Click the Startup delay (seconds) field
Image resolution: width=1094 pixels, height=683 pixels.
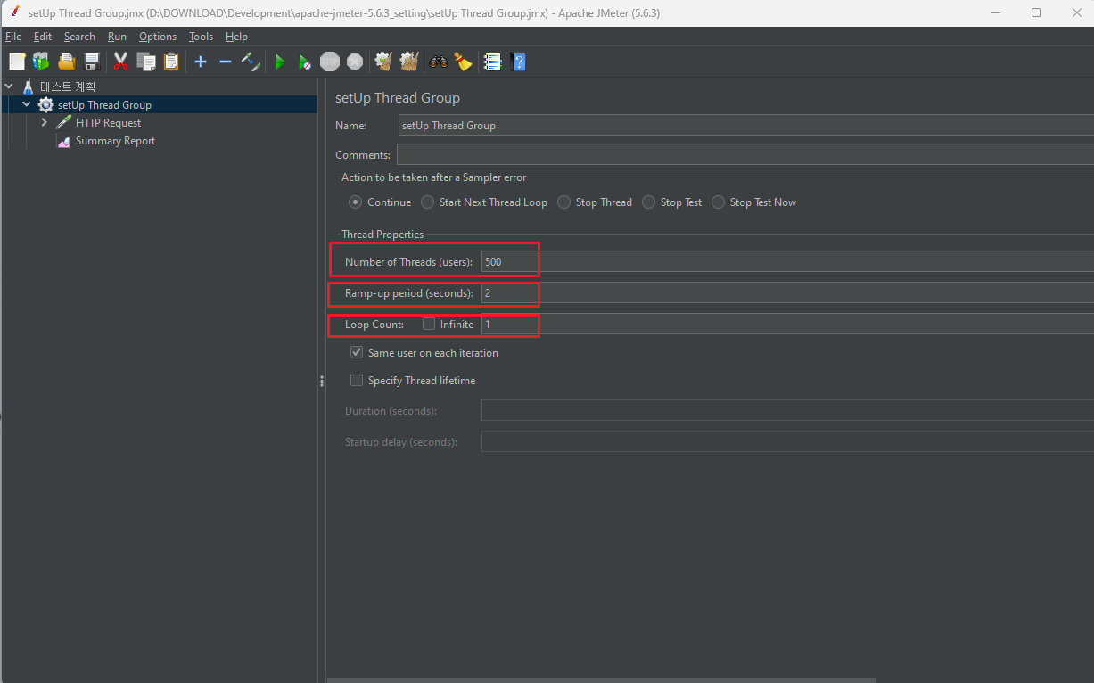(787, 442)
